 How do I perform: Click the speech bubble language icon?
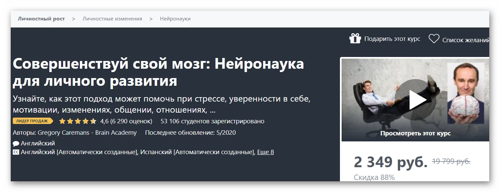pyautogui.click(x=16, y=144)
